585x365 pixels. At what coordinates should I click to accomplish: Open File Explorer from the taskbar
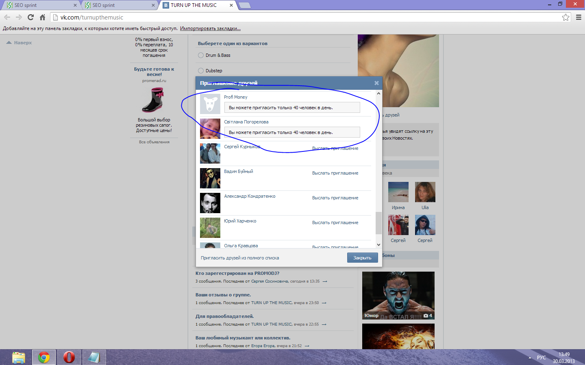[19, 357]
